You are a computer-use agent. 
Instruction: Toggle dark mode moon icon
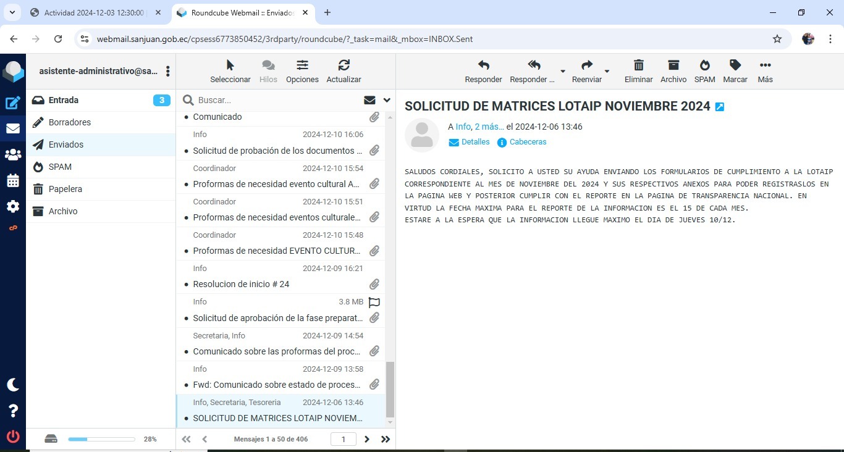tap(13, 385)
